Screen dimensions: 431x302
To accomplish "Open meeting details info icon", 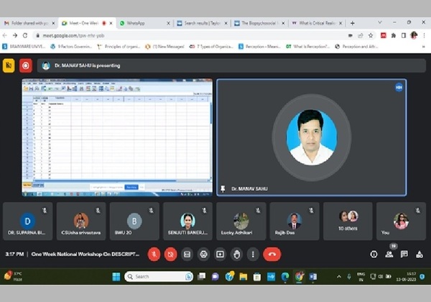I will click(374, 255).
